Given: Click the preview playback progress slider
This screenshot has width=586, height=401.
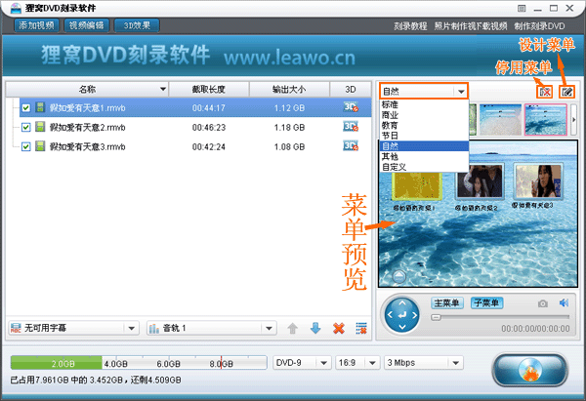Looking at the screenshot, I should point(500,317).
